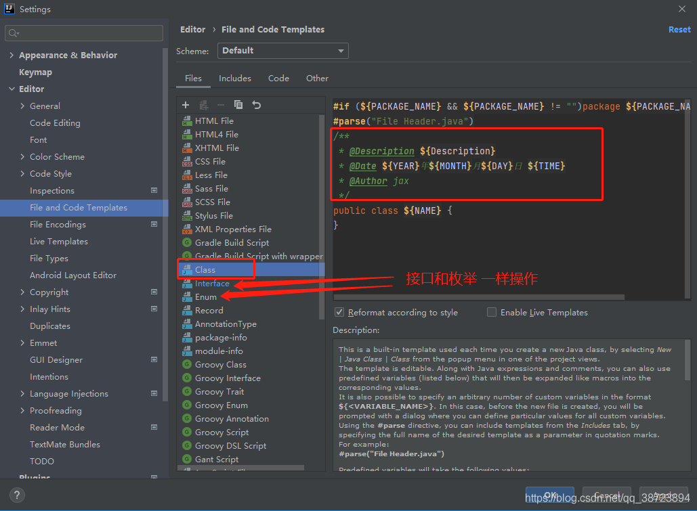Expand the Color Scheme node
This screenshot has height=511, width=697.
click(22, 156)
